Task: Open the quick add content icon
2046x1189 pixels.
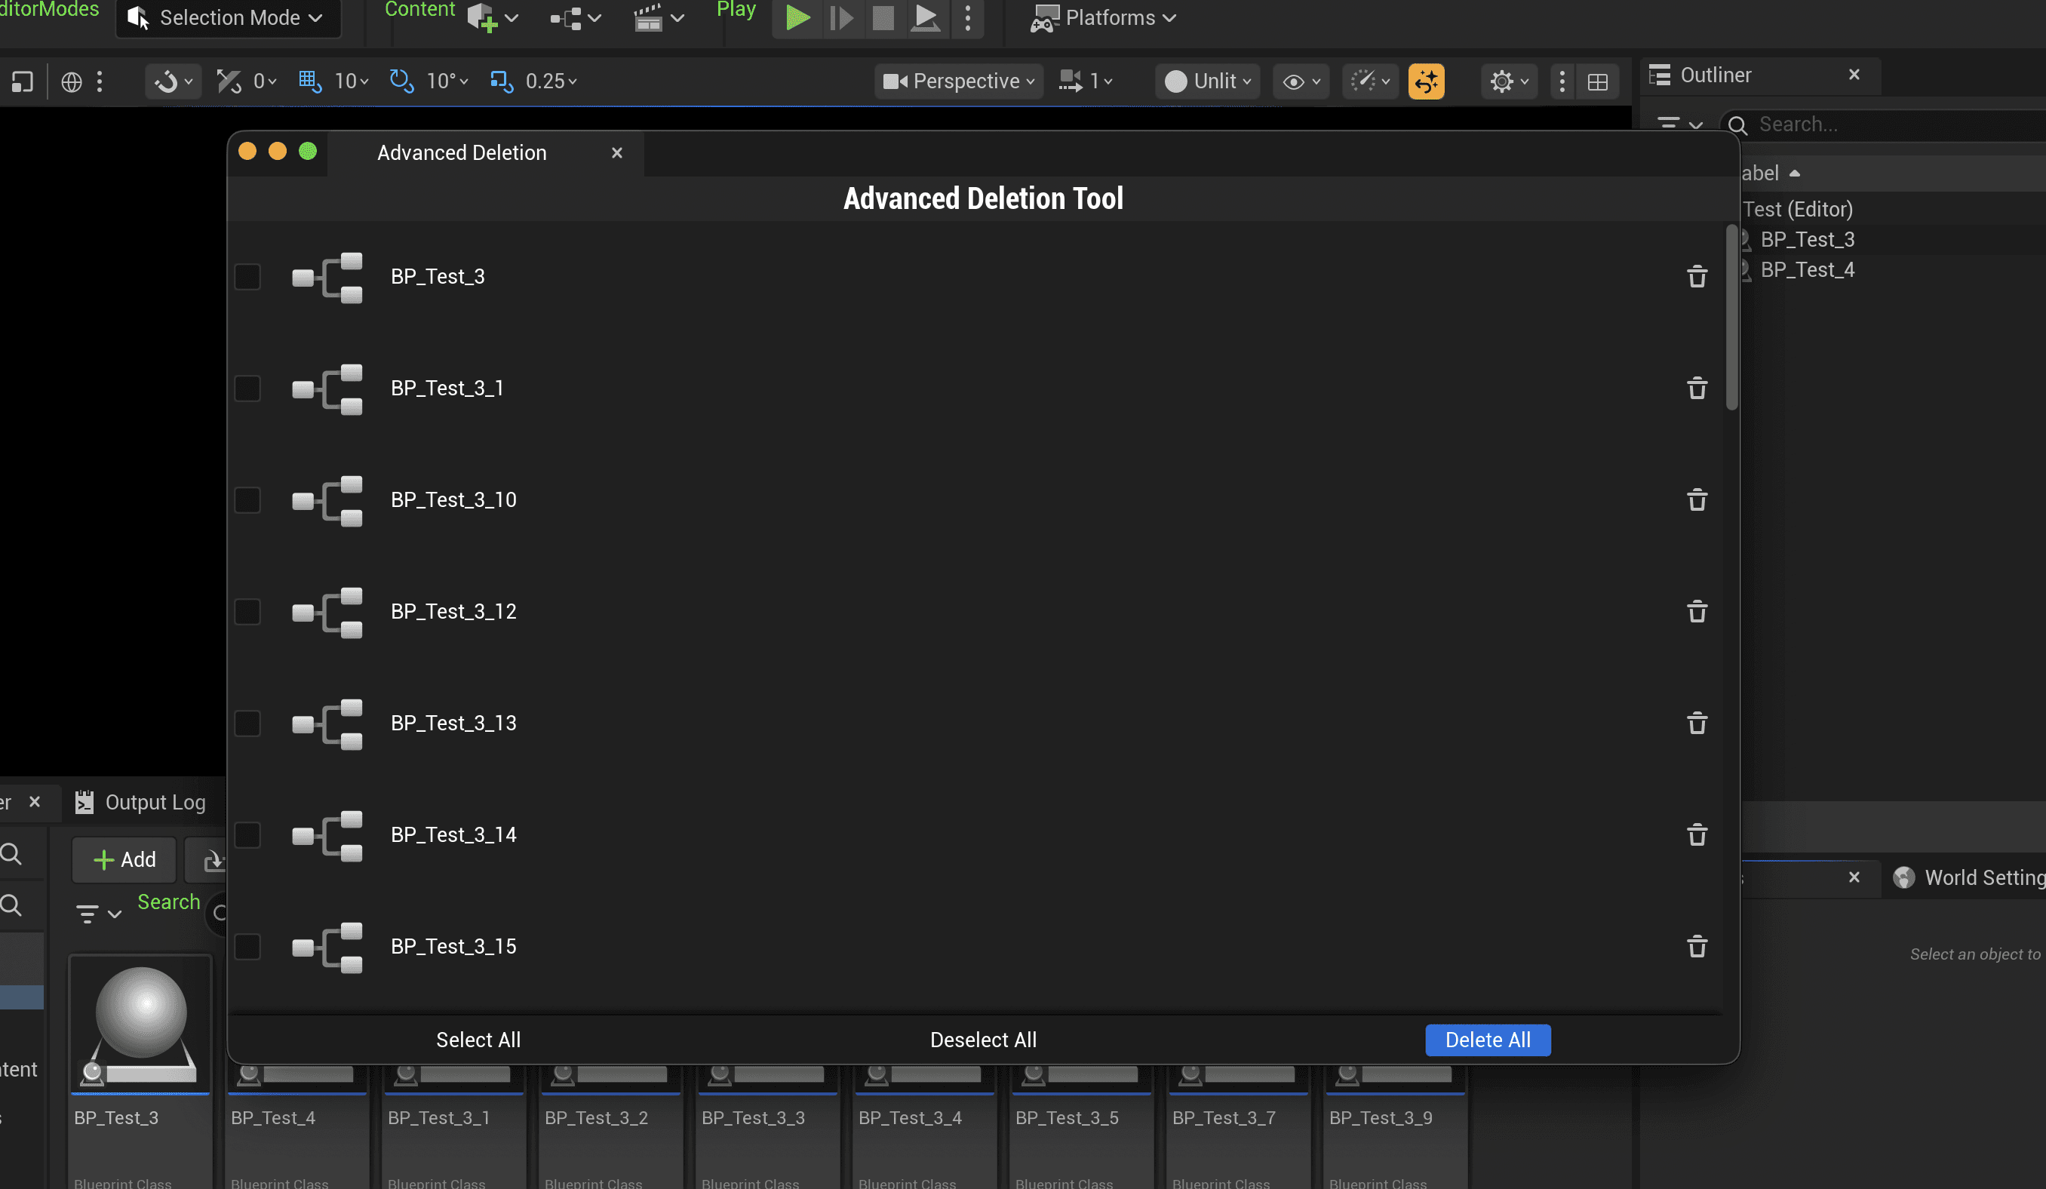Action: point(482,18)
